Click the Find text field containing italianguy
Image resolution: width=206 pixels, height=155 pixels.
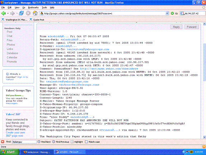(x=24, y=142)
